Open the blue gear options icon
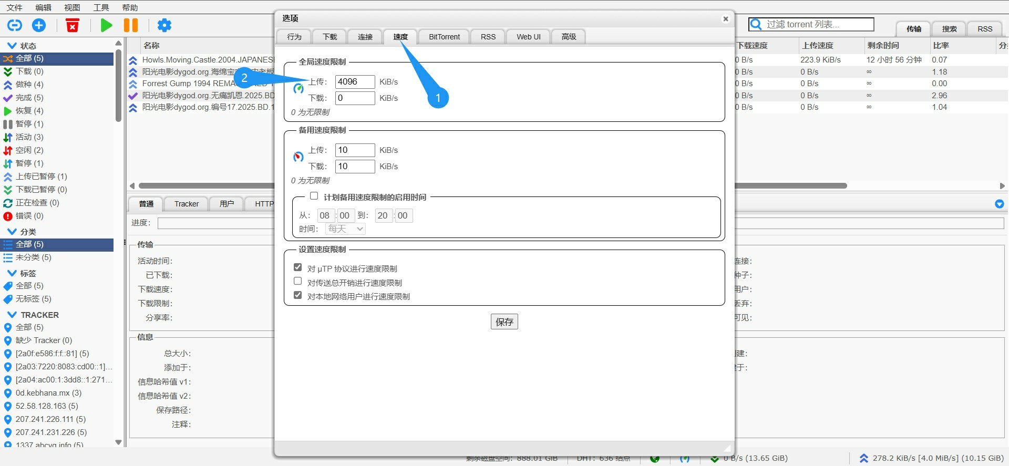Screen dimensions: 1009x466 (164, 25)
